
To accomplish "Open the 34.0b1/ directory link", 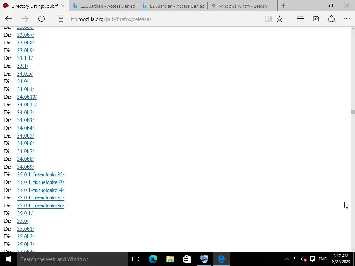I will (x=26, y=89).
